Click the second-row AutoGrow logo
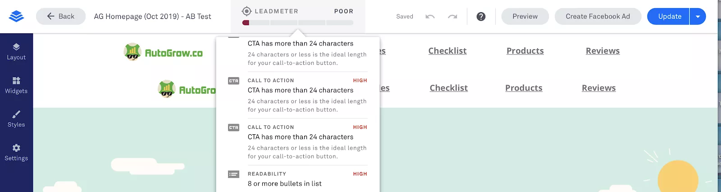 [x=187, y=89]
